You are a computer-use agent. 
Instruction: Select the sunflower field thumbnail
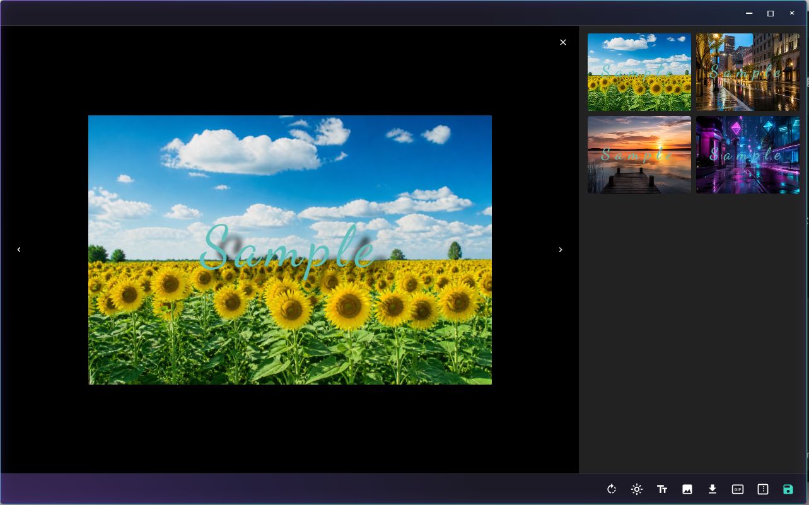(x=639, y=72)
